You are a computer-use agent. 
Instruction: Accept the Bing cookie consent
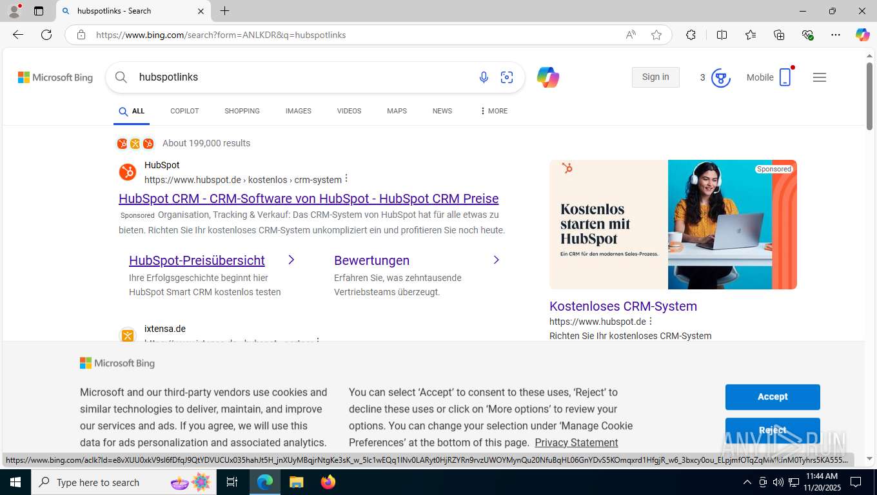click(773, 397)
